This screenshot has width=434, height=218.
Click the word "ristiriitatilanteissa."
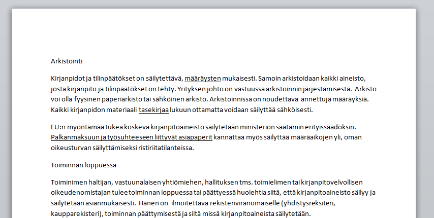click(166, 148)
